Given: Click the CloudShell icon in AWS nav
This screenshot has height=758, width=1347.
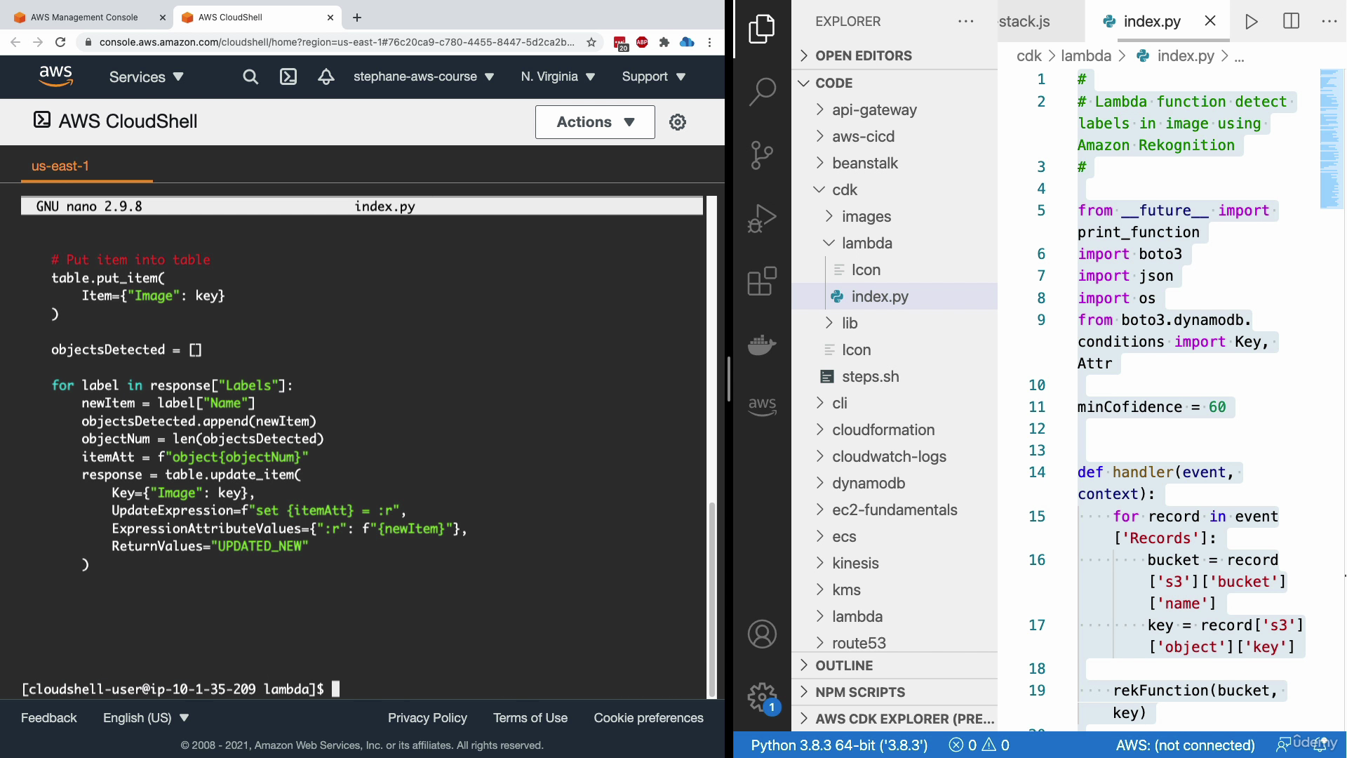Looking at the screenshot, I should click(288, 77).
